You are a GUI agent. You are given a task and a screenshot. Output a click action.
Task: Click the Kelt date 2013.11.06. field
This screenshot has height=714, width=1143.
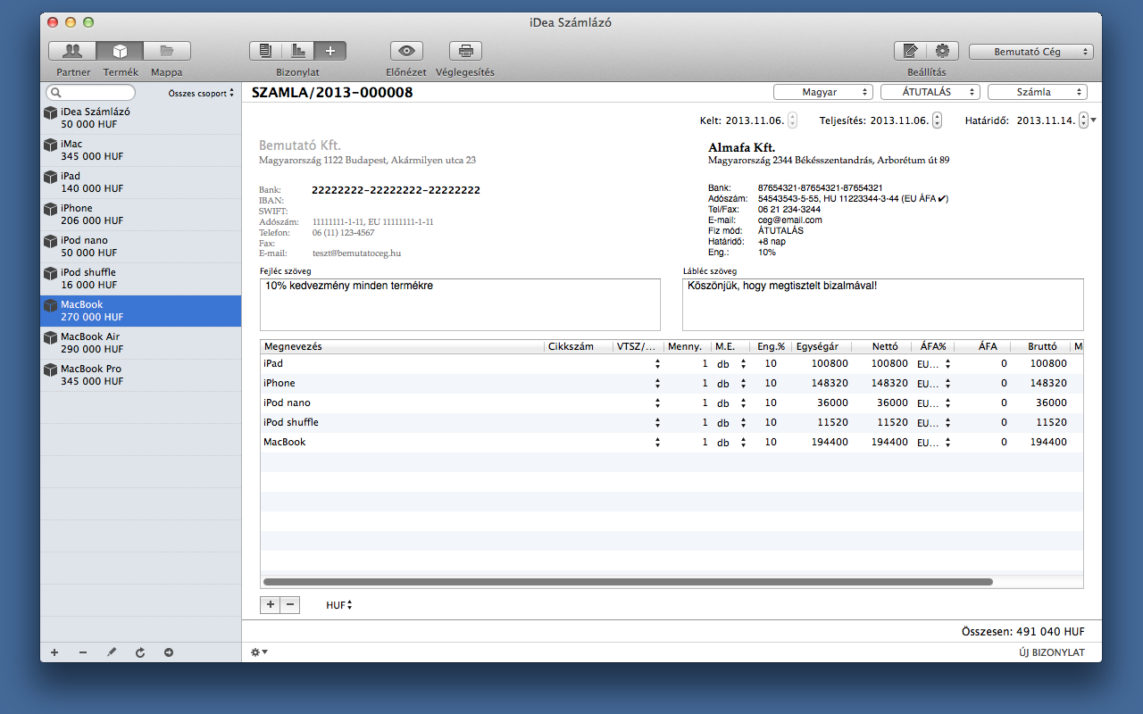[x=755, y=120]
